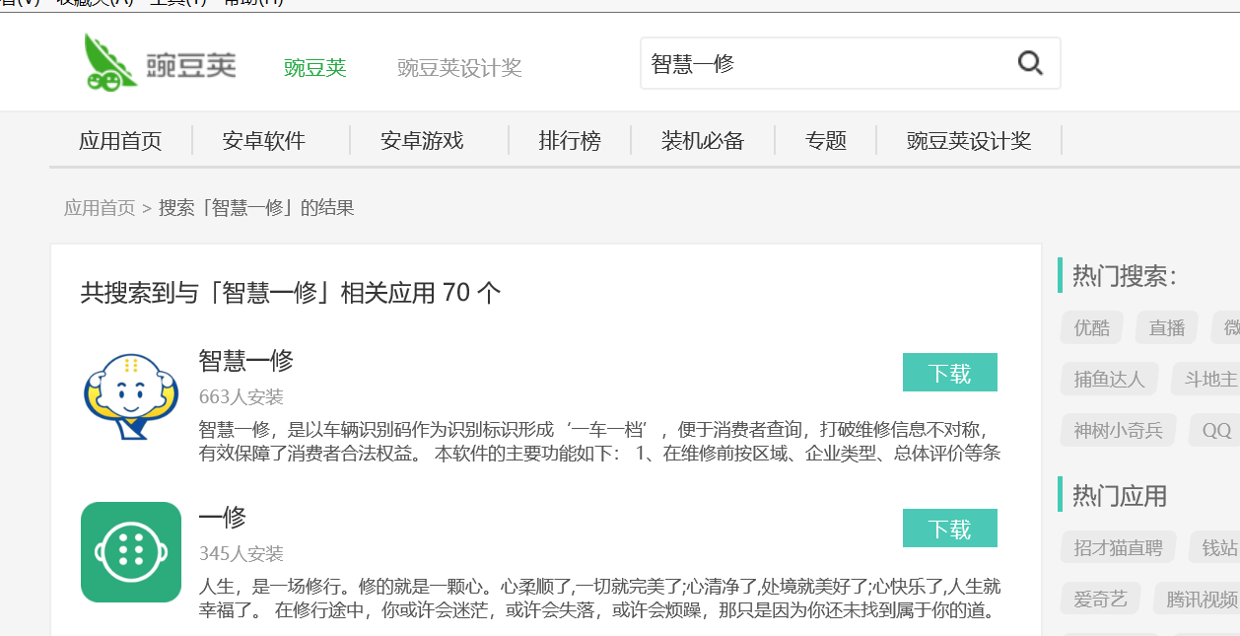
Task: Click the Wandoujia pea pod logo
Action: [x=159, y=62]
